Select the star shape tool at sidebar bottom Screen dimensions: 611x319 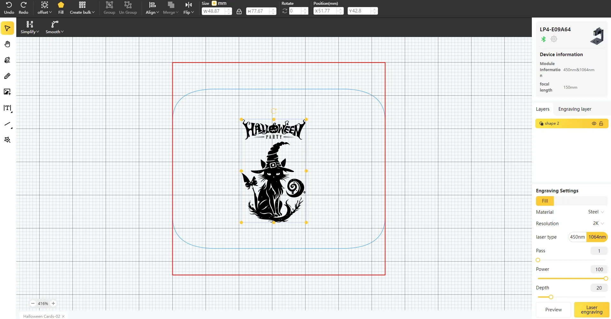point(7,140)
